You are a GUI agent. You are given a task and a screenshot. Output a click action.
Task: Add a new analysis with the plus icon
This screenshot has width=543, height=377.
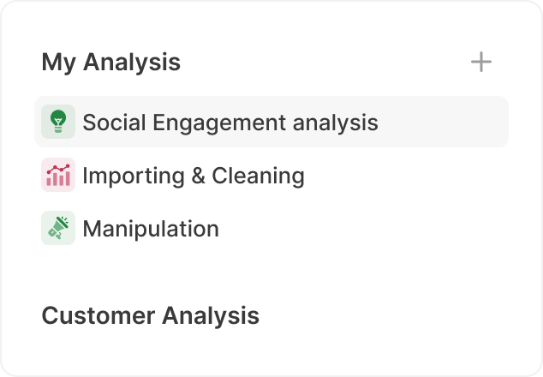[x=481, y=62]
